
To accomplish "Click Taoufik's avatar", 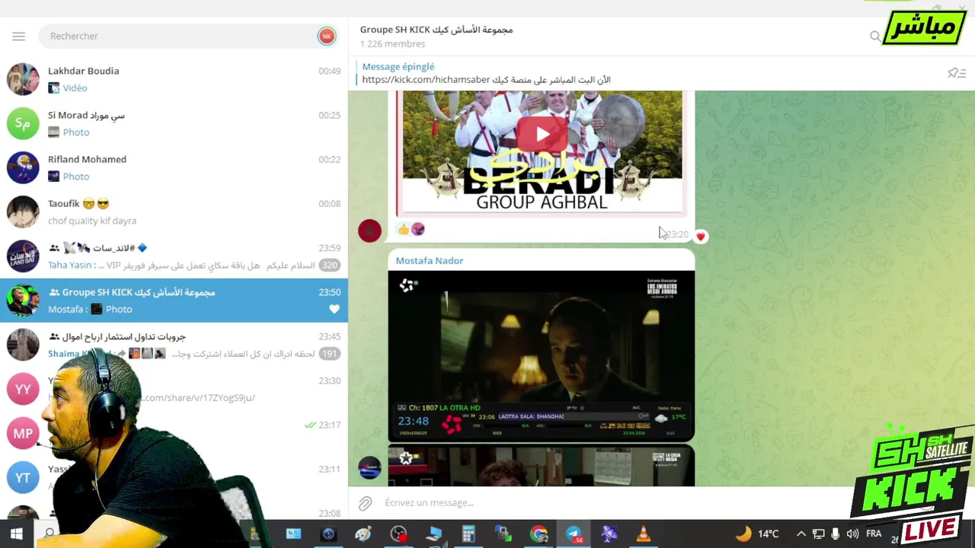I will pos(23,212).
